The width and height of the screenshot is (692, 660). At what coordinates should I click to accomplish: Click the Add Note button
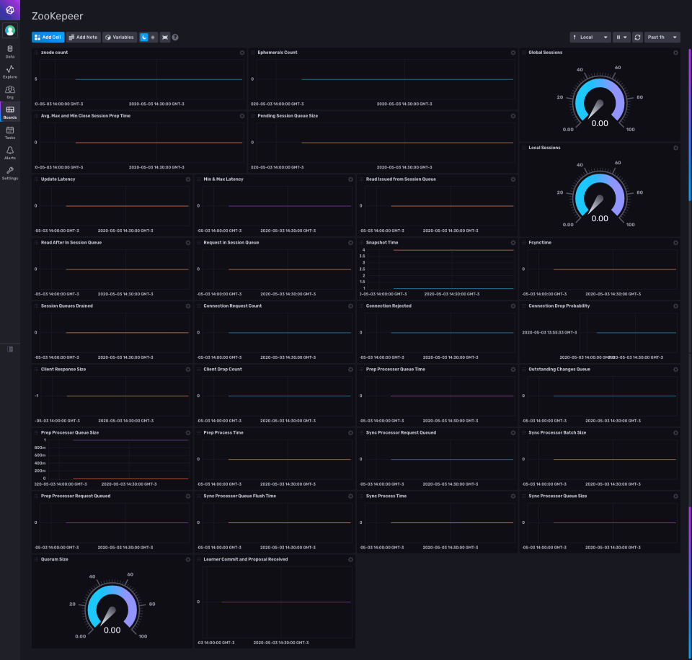click(x=84, y=37)
